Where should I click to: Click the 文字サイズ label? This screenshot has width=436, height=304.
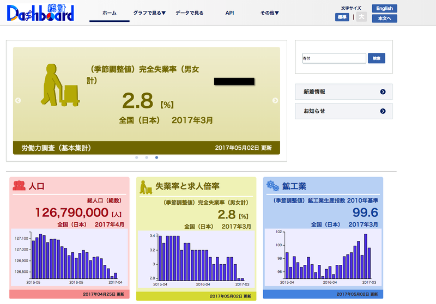[x=351, y=8]
